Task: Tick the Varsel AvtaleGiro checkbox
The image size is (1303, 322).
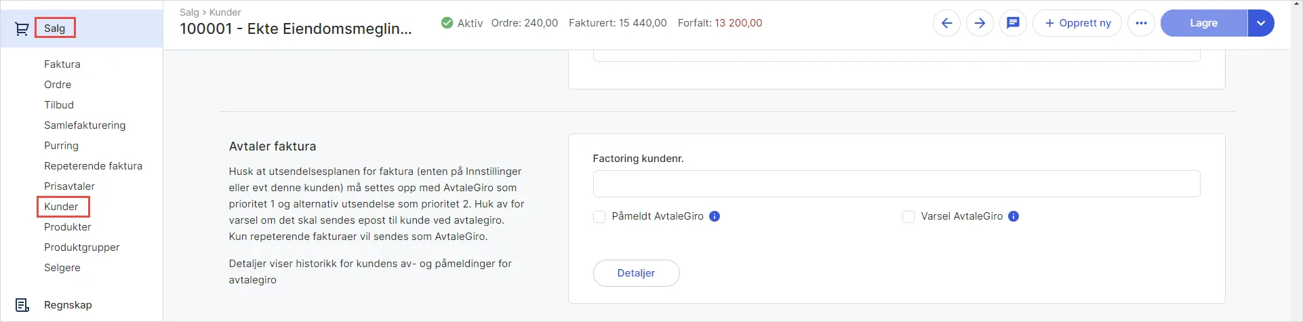Action: [908, 217]
